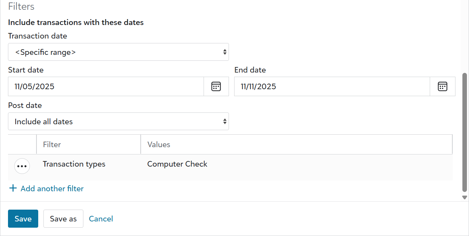The height and width of the screenshot is (236, 469).
Task: Click the ellipsis menu on Transaction types row
Action: pos(22,166)
